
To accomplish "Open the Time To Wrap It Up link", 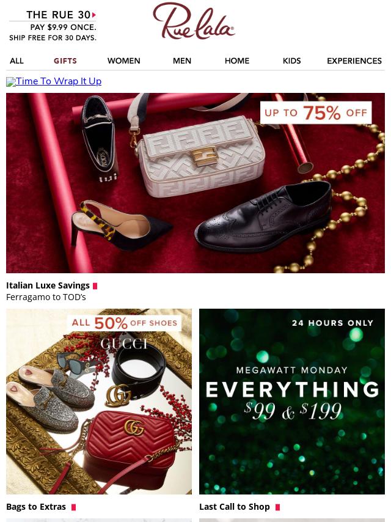I will [59, 81].
